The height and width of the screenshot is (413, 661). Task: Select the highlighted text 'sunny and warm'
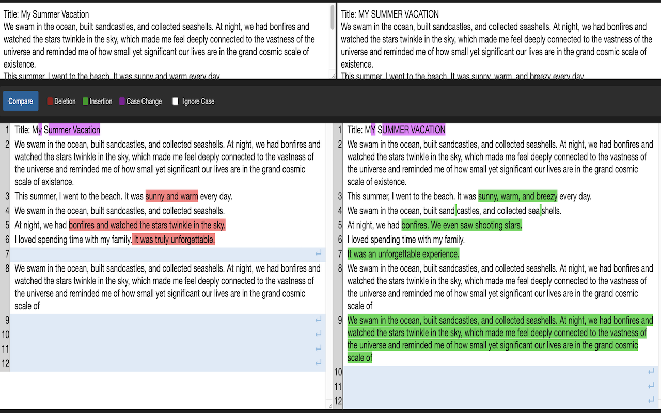(171, 196)
